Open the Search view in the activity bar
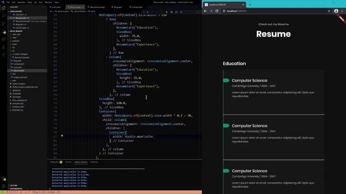 (x=4, y=16)
